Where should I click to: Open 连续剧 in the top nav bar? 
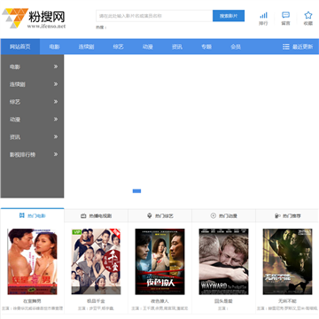[x=86, y=47]
